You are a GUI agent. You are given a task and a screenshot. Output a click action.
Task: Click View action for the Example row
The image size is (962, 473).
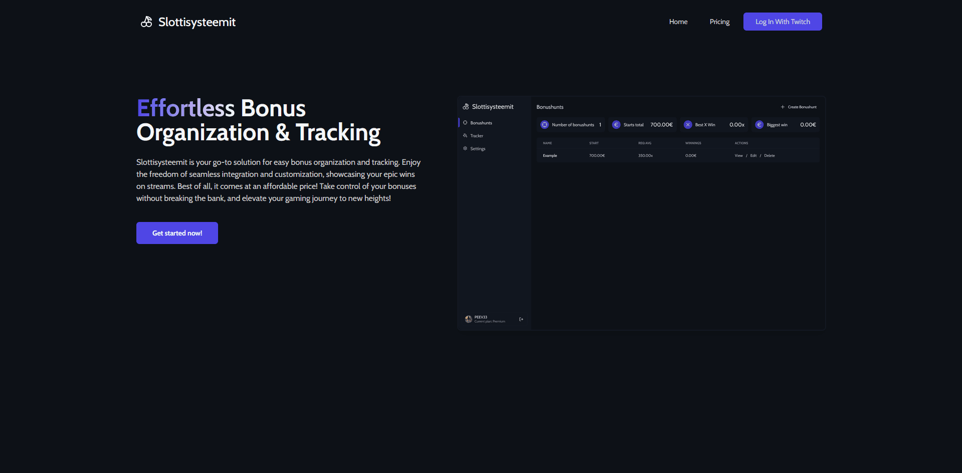coord(739,156)
